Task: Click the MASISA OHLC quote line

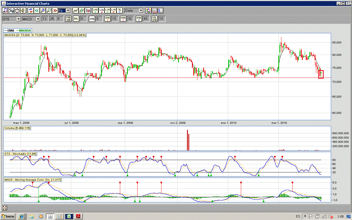Action: [45, 35]
